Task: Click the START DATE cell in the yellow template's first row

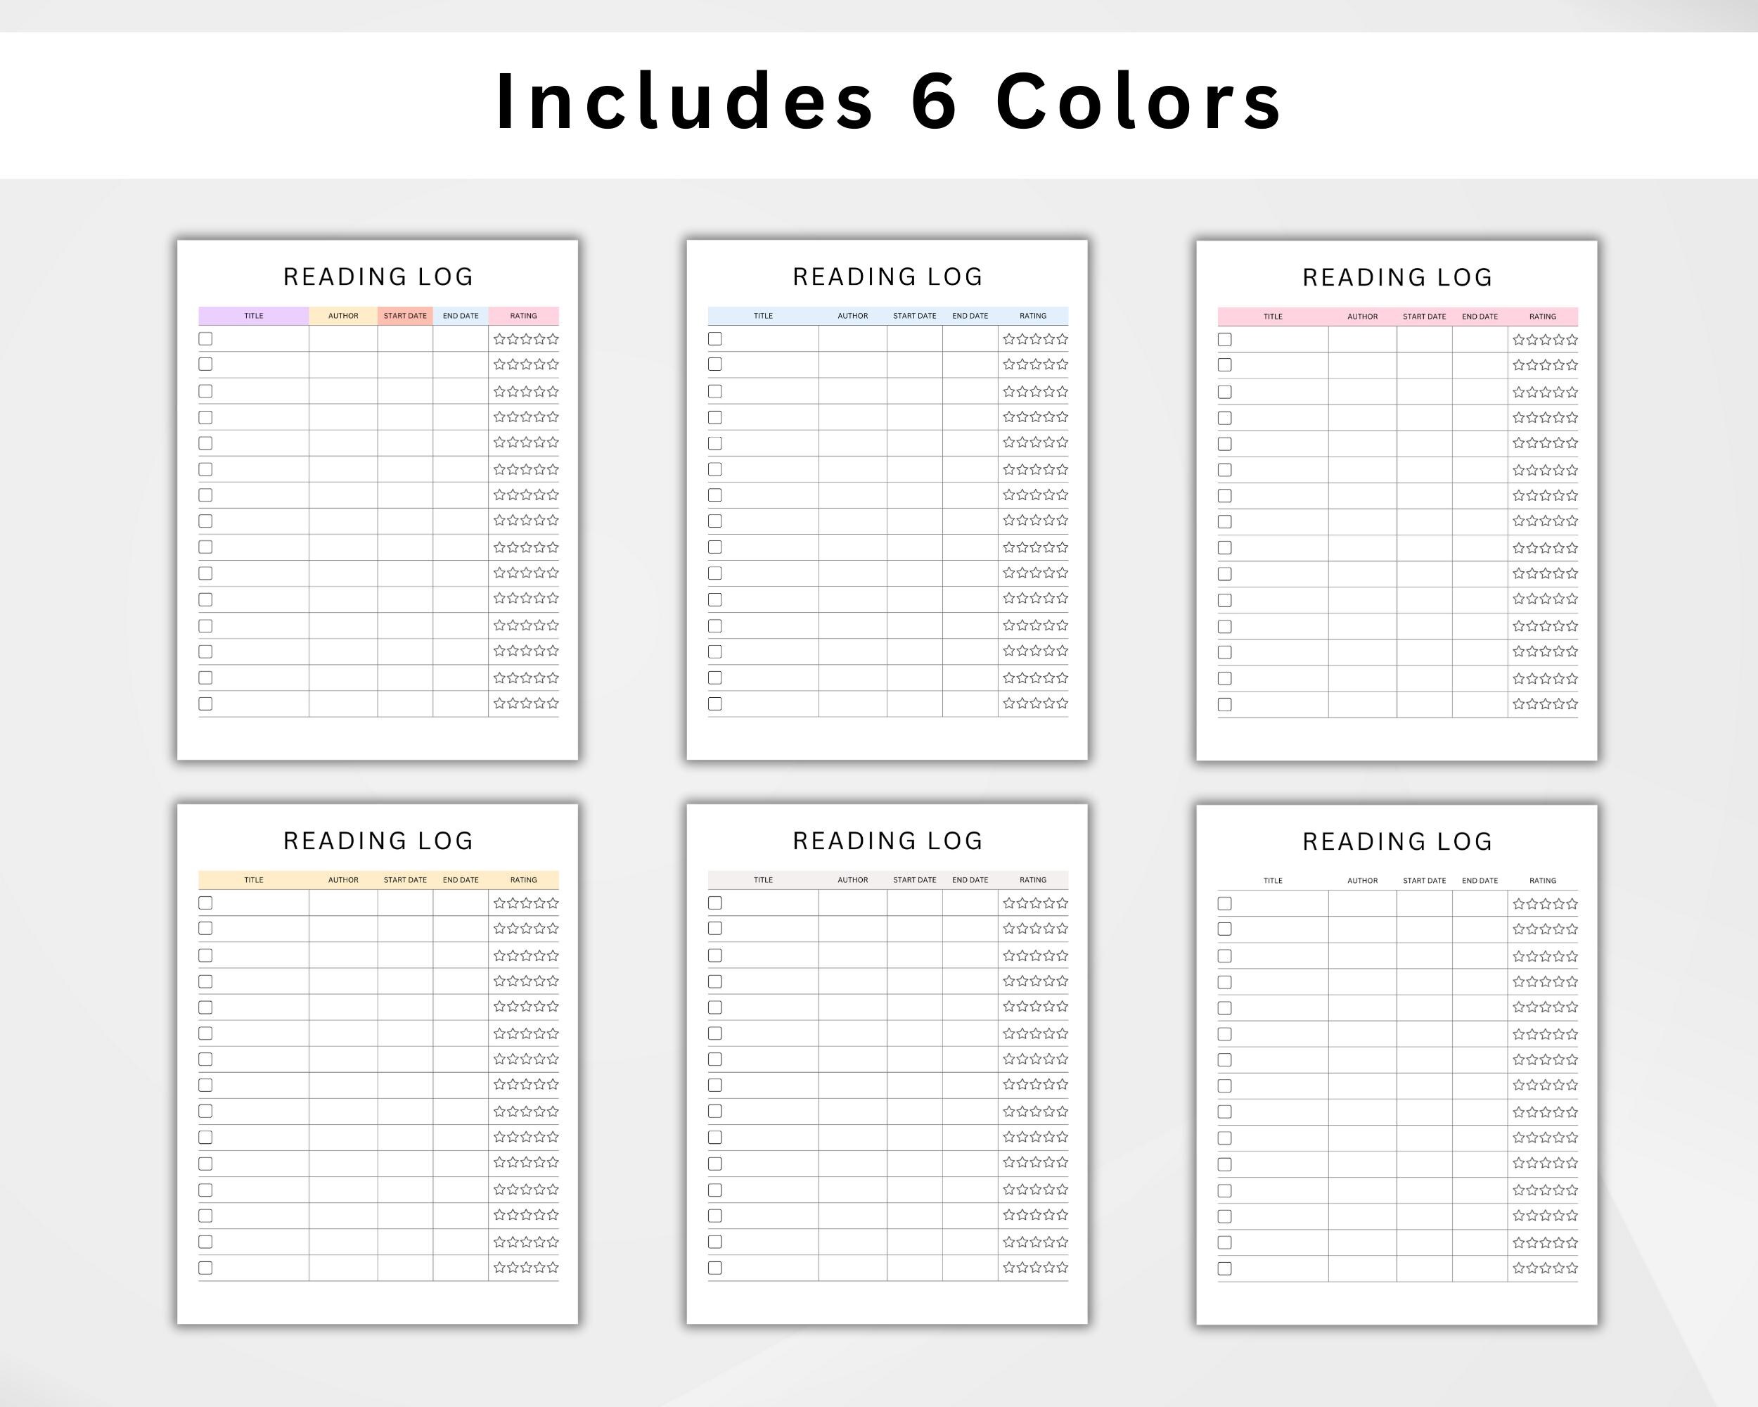Action: click(405, 903)
